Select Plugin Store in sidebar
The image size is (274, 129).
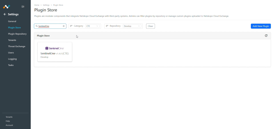pos(14,28)
